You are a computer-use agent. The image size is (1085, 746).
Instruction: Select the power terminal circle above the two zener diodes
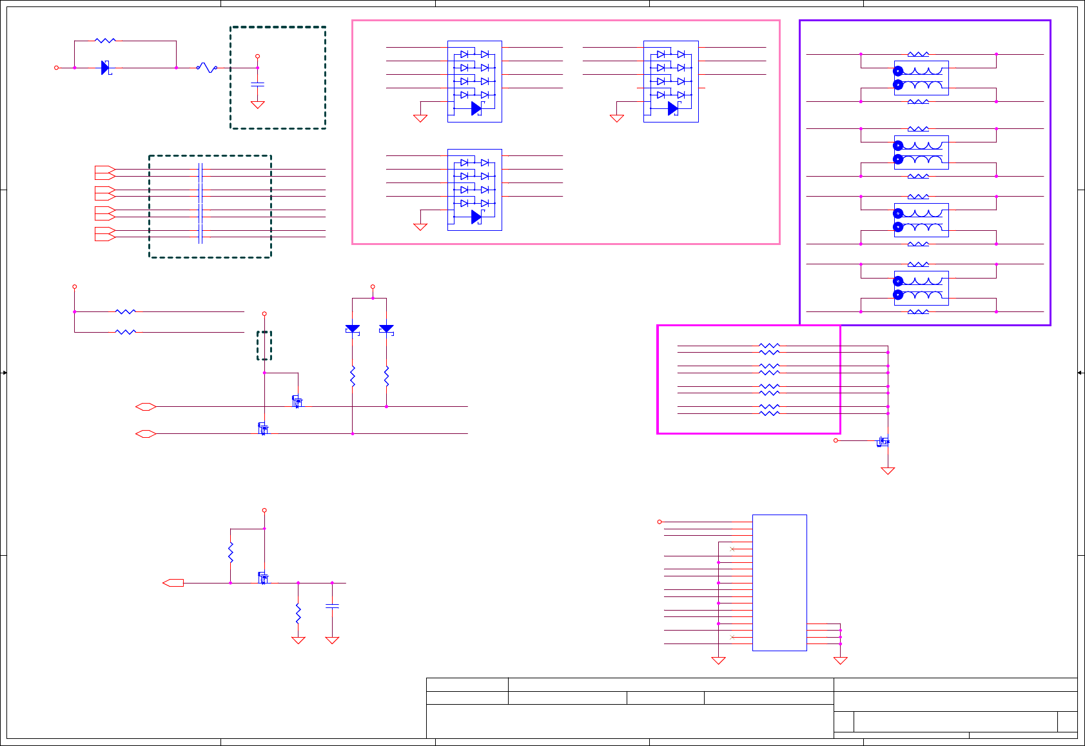(x=373, y=286)
